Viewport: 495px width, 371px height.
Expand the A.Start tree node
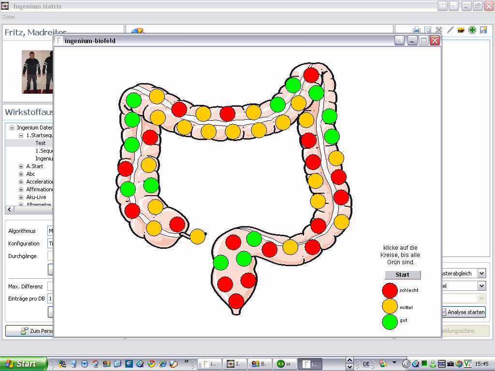[21, 166]
